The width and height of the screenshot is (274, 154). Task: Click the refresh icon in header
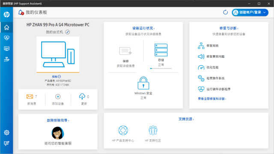click(x=226, y=12)
